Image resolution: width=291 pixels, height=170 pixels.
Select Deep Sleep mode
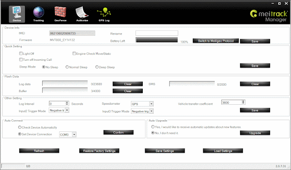click(97, 67)
